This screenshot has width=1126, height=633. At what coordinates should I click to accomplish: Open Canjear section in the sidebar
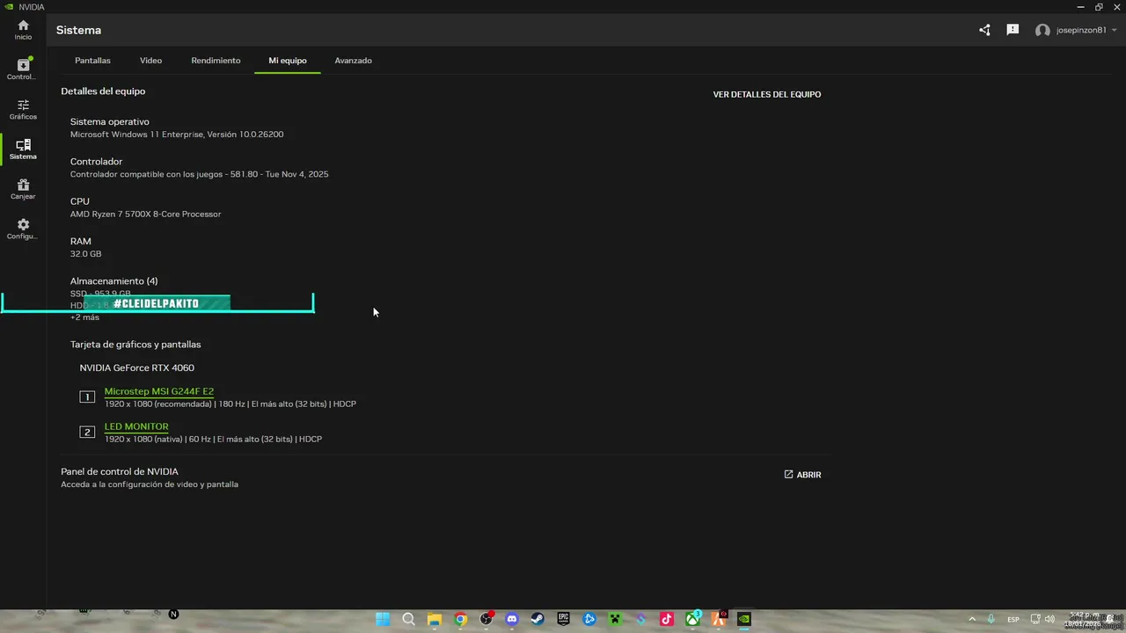(23, 189)
